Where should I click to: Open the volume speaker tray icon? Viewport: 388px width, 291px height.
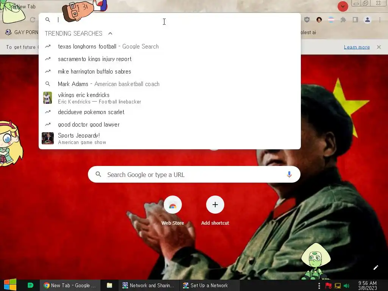coord(346,286)
